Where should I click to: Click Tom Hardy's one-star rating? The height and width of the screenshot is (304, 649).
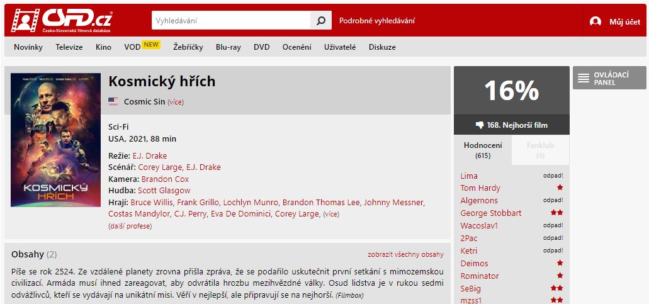560,188
